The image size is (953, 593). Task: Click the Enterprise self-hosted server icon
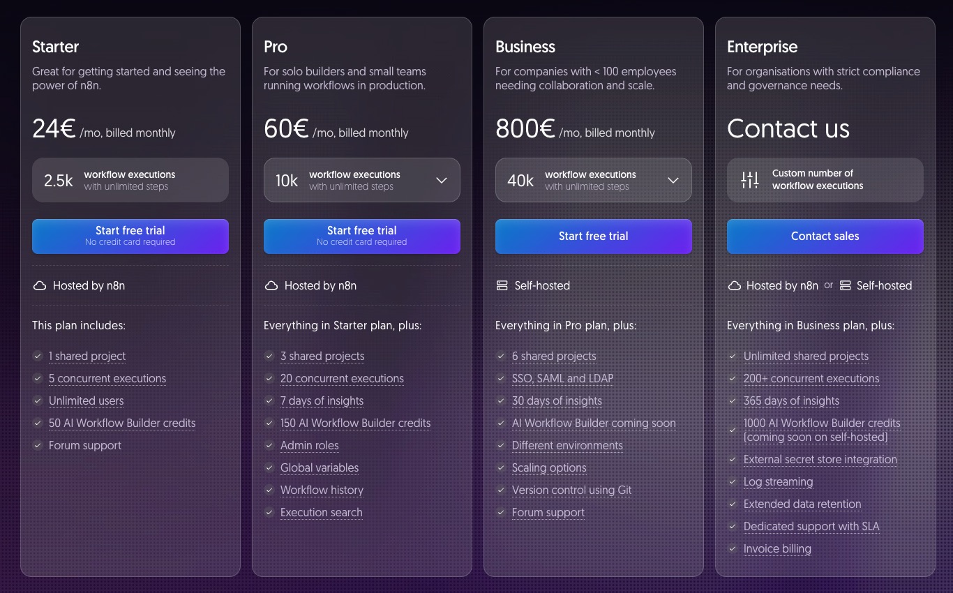(845, 285)
